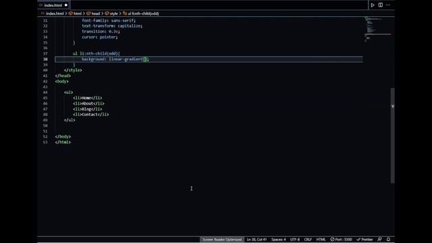Open the More Actions ellipsis menu
The image size is (432, 243).
click(x=388, y=5)
